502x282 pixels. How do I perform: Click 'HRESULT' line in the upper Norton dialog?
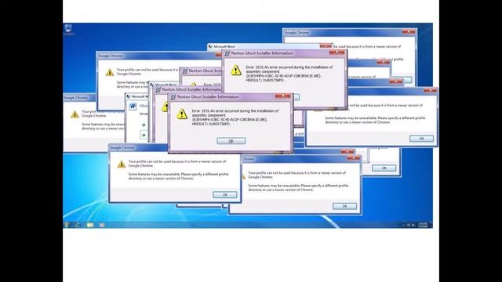pyautogui.click(x=265, y=80)
